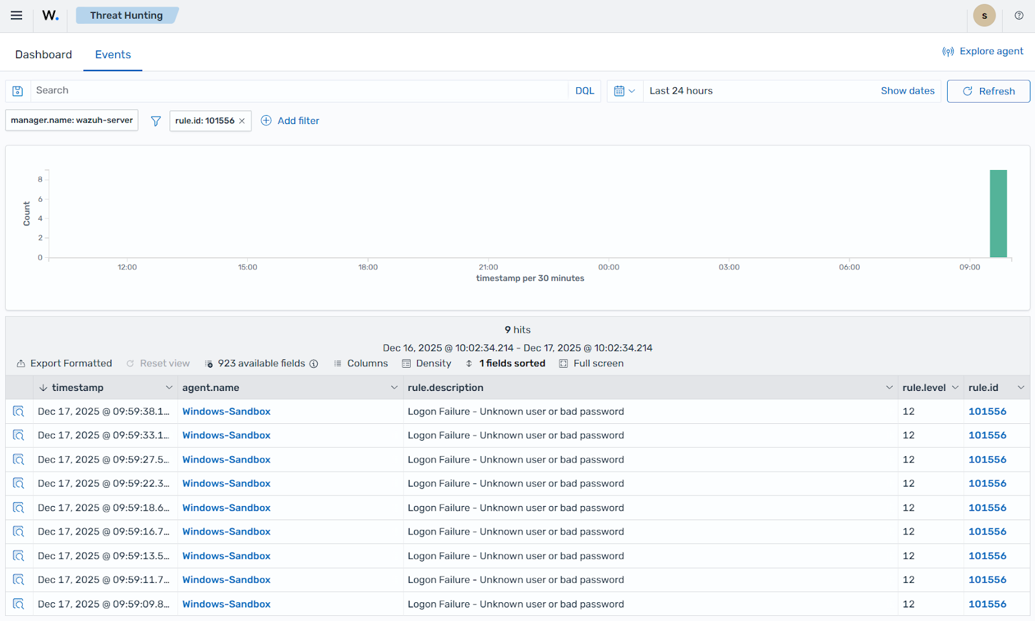This screenshot has height=621, width=1035.
Task: Refresh the event results
Action: [988, 90]
